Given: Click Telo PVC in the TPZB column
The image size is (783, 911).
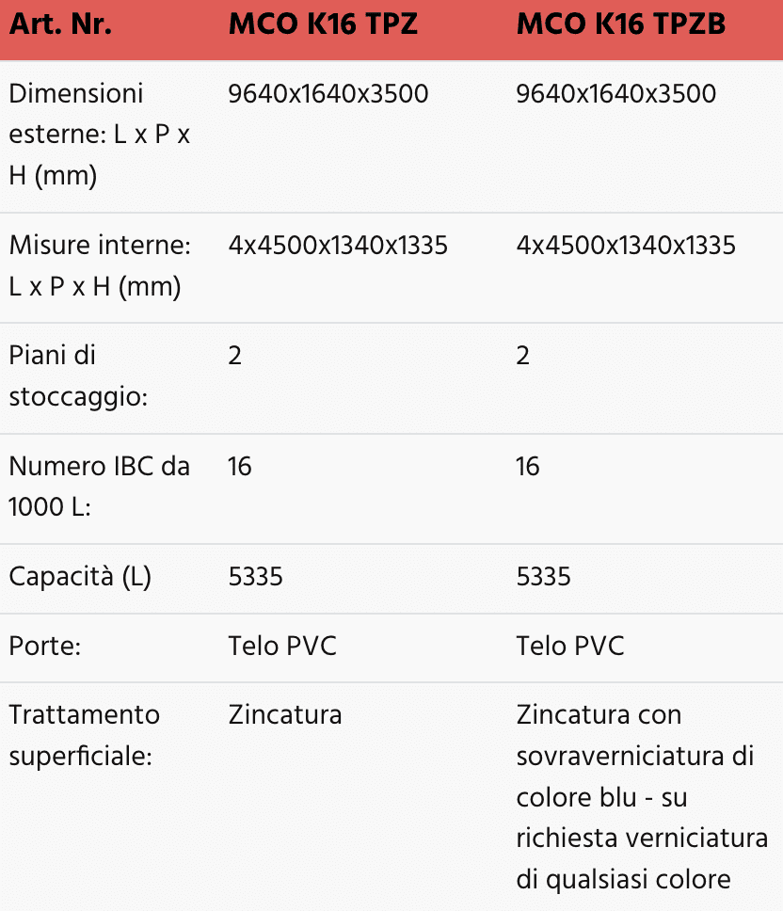Looking at the screenshot, I should click(x=570, y=647).
